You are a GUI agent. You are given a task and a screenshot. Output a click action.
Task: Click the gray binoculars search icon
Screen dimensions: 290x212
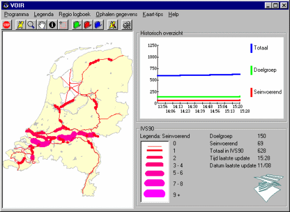(x=127, y=25)
